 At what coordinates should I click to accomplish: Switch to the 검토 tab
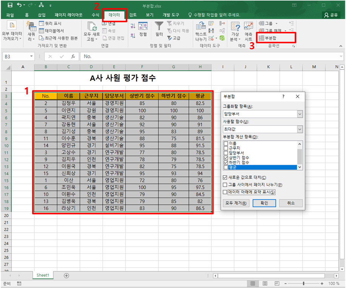133,15
